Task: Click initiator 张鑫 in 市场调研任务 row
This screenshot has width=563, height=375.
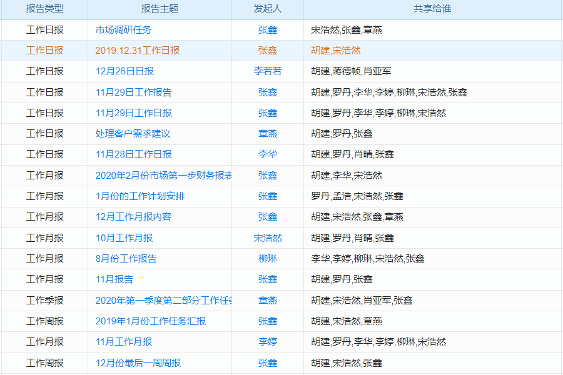Action: click(268, 30)
